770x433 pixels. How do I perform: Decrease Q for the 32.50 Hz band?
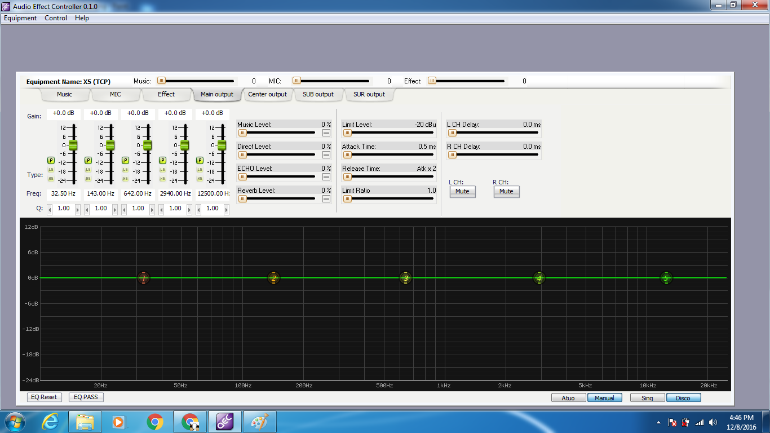coord(50,209)
